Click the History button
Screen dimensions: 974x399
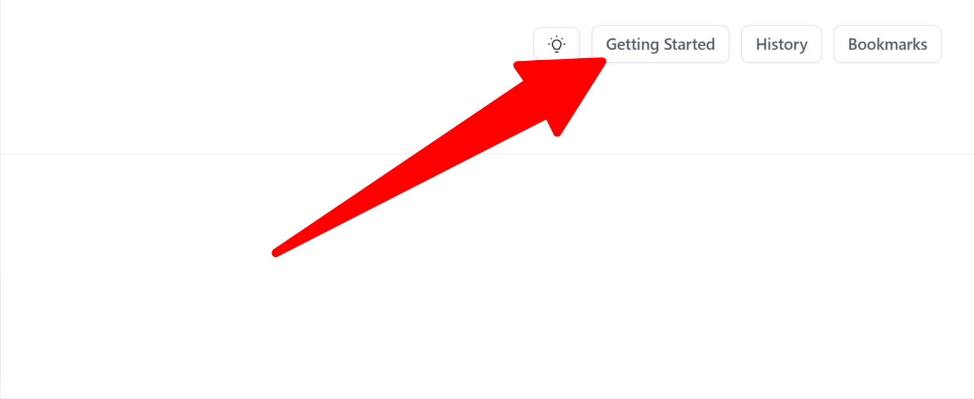coord(781,44)
